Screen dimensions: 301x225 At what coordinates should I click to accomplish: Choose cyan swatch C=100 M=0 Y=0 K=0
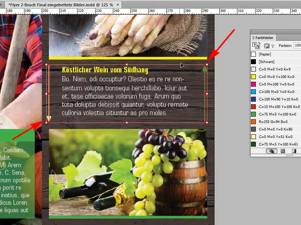(x=276, y=91)
